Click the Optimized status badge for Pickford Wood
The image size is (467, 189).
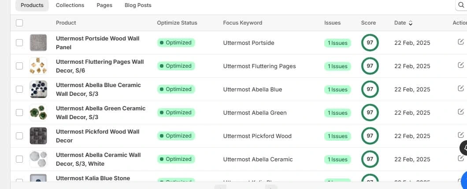coord(176,136)
